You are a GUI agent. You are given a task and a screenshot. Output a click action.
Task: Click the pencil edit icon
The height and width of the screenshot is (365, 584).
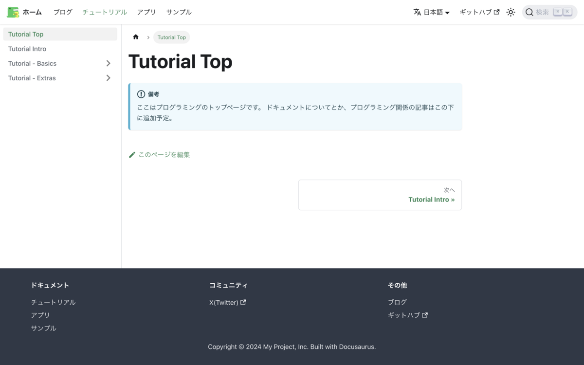point(132,155)
